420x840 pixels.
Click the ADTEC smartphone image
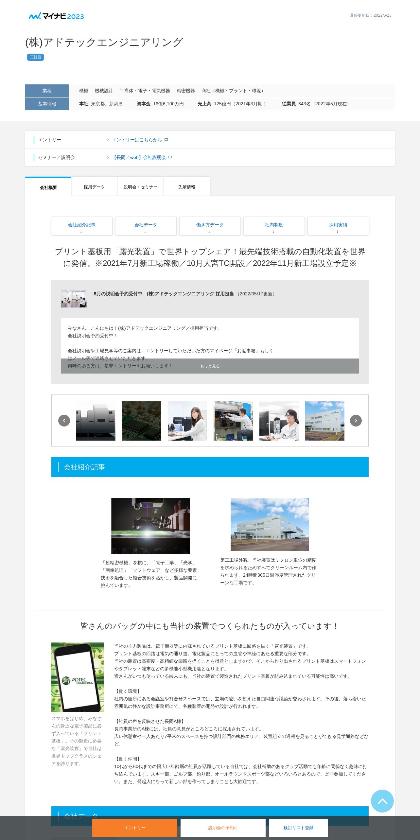pos(78,677)
